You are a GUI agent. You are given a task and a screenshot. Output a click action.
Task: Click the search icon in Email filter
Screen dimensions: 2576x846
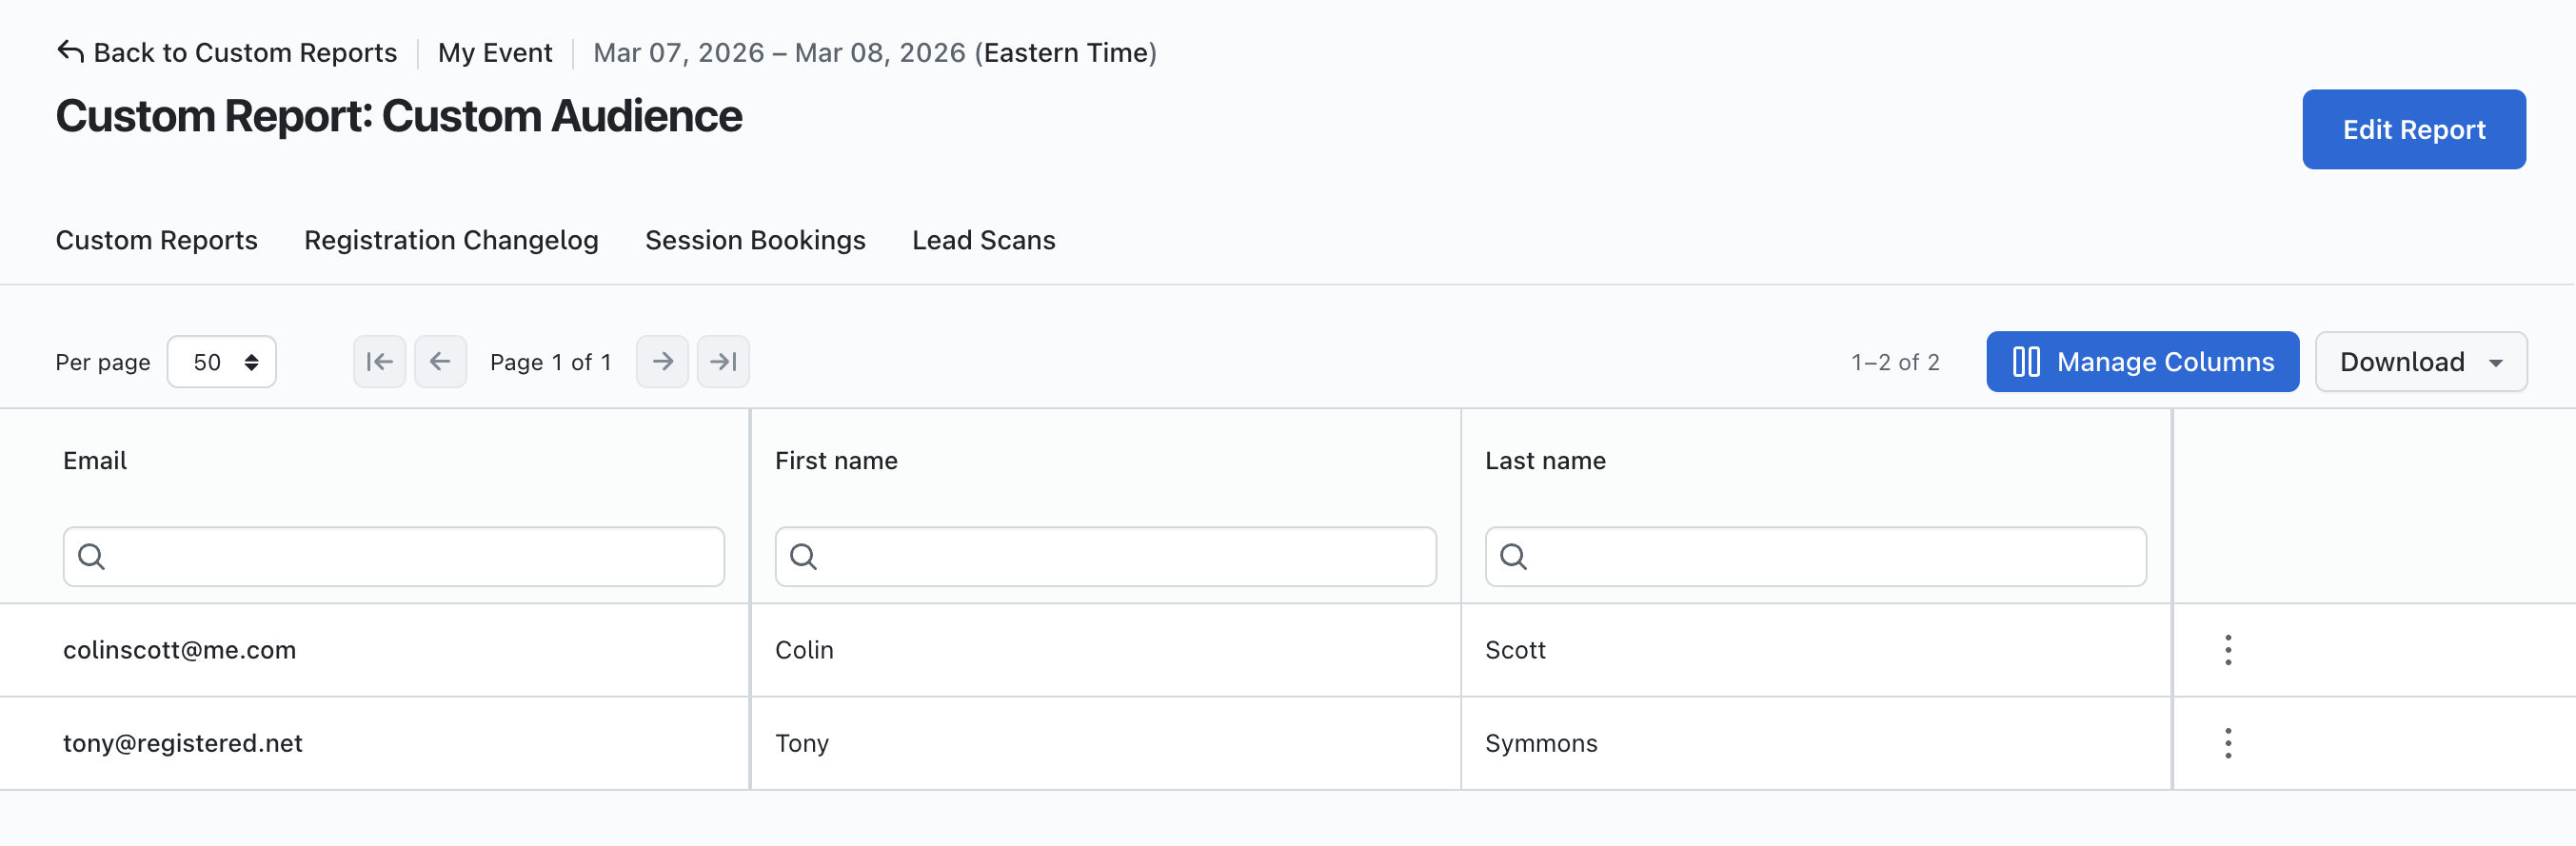click(x=91, y=556)
